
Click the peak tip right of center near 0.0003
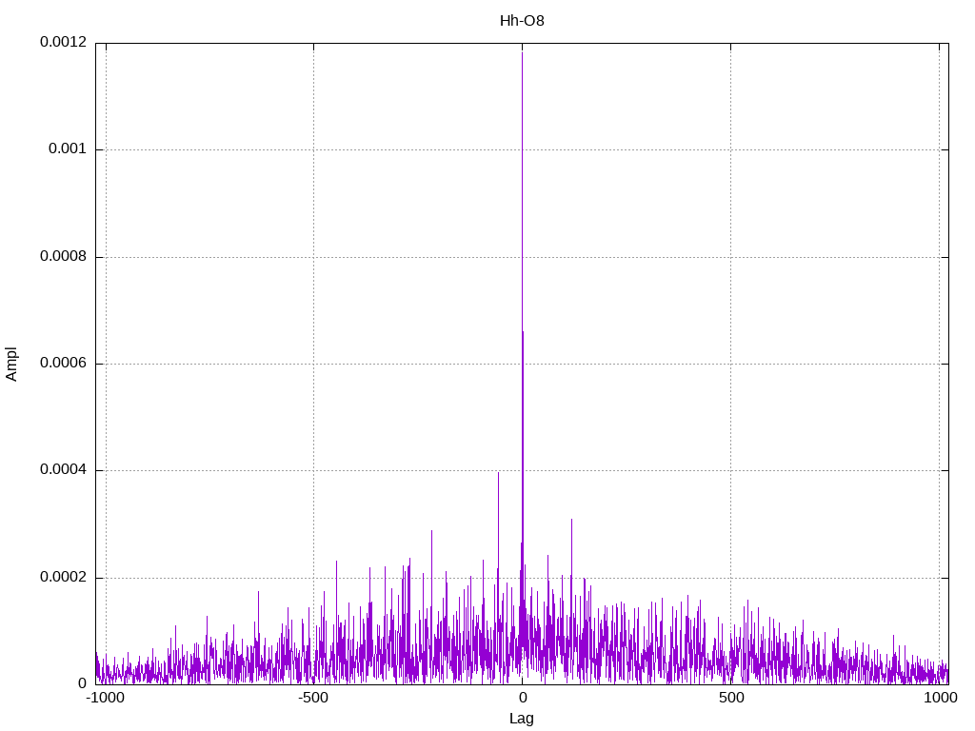point(571,520)
